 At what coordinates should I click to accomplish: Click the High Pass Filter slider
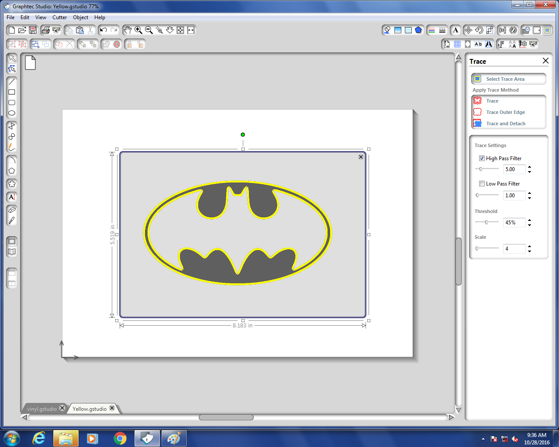point(487,169)
